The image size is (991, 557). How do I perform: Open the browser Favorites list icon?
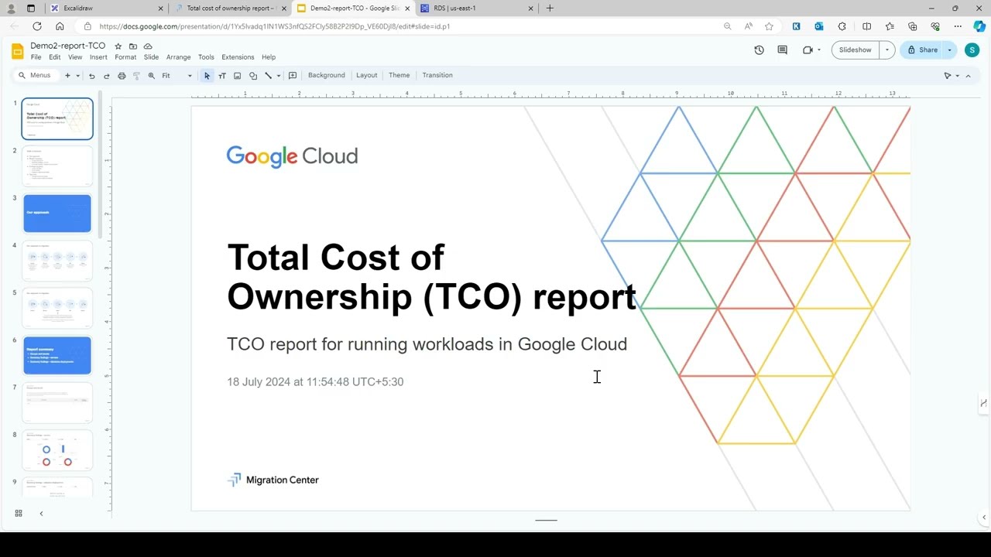(x=890, y=26)
